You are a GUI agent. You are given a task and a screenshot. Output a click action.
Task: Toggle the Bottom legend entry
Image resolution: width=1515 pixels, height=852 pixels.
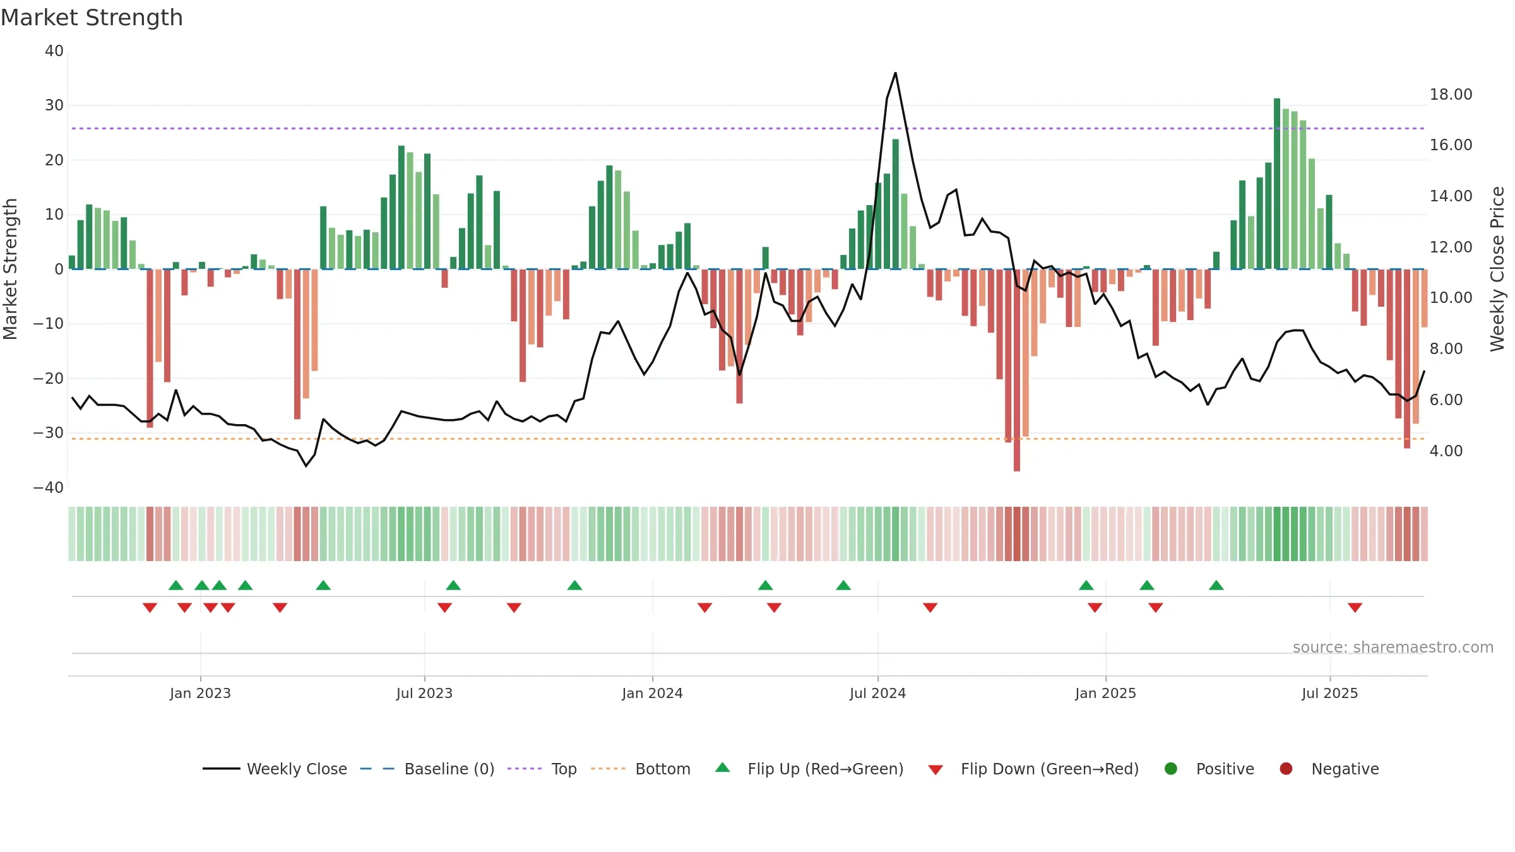[x=640, y=769]
